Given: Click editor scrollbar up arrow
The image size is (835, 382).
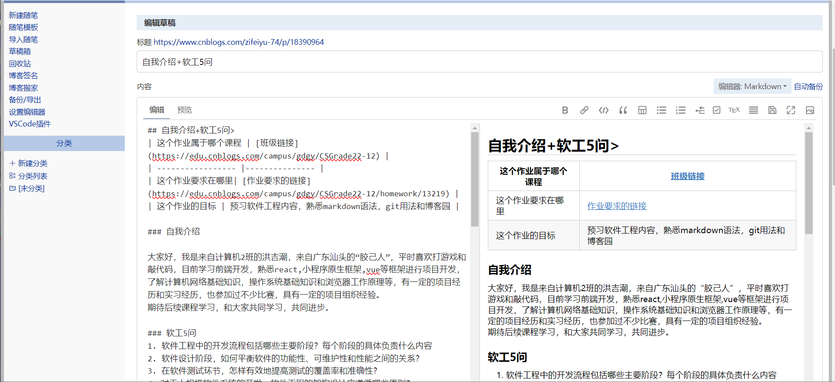Looking at the screenshot, I should (475, 128).
